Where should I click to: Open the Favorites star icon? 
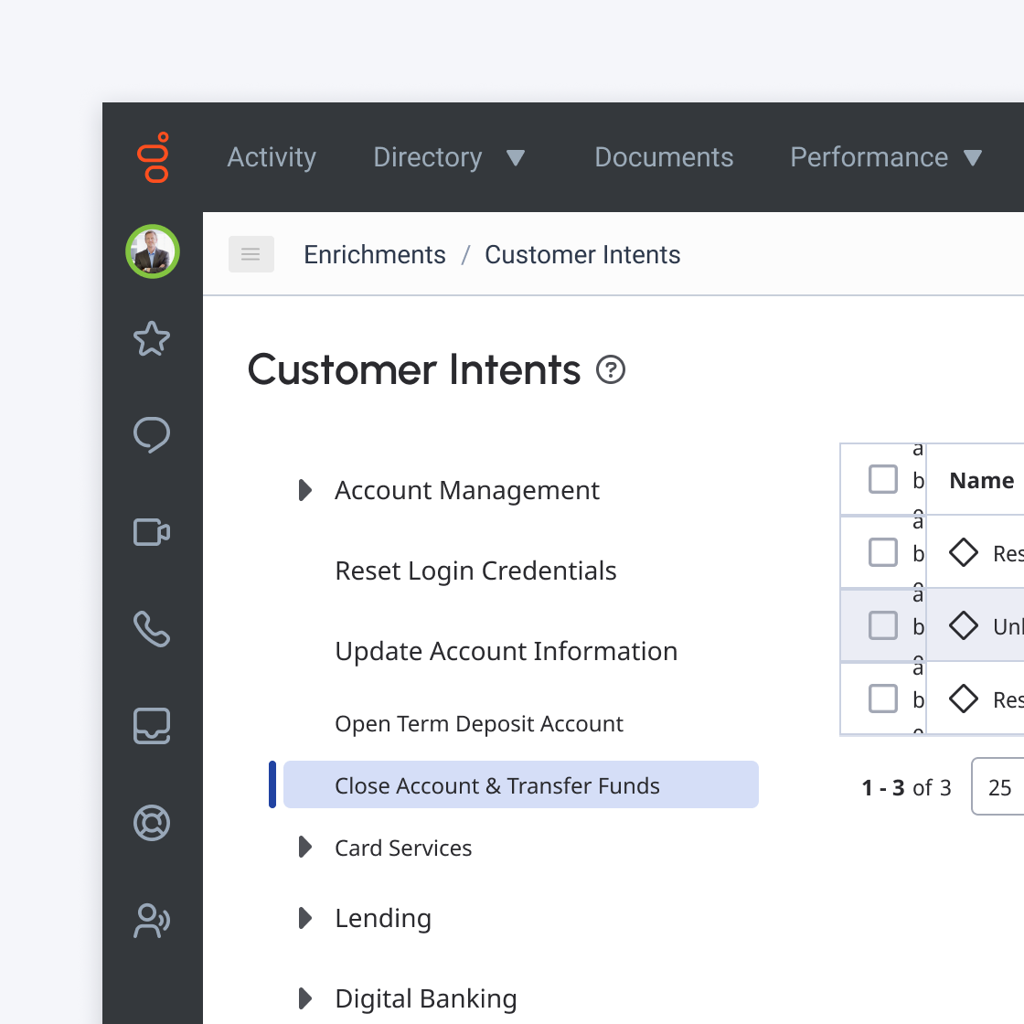pos(152,338)
